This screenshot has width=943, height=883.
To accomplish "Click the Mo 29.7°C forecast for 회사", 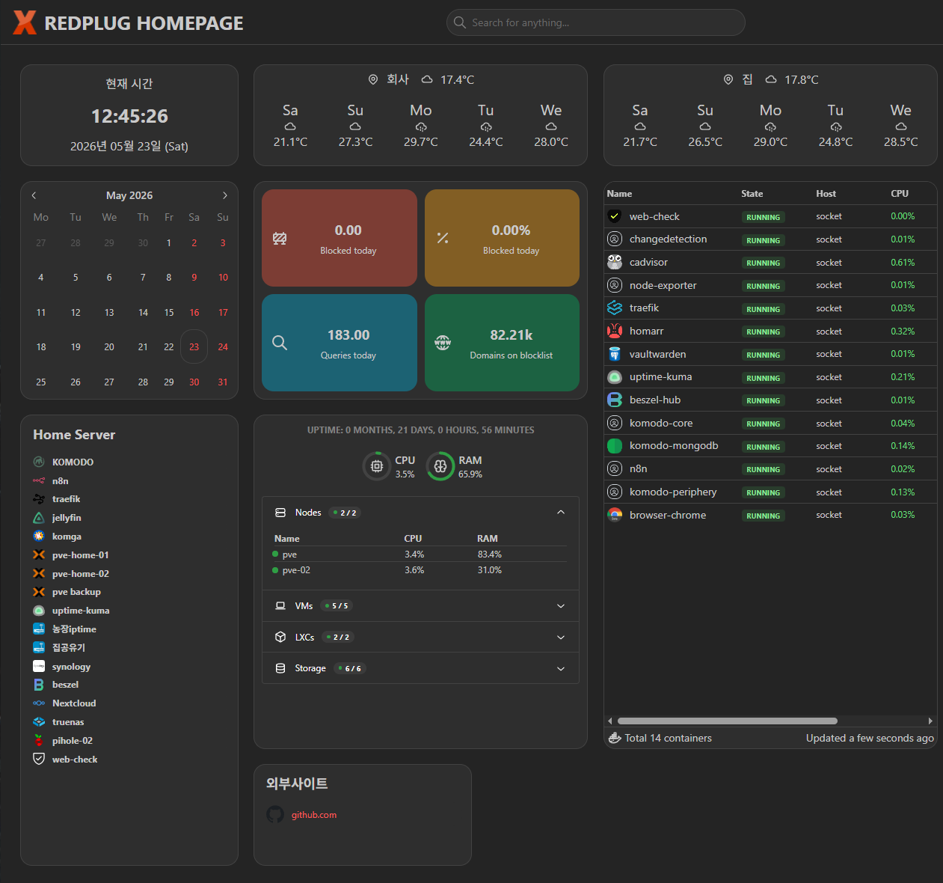I will coord(420,126).
